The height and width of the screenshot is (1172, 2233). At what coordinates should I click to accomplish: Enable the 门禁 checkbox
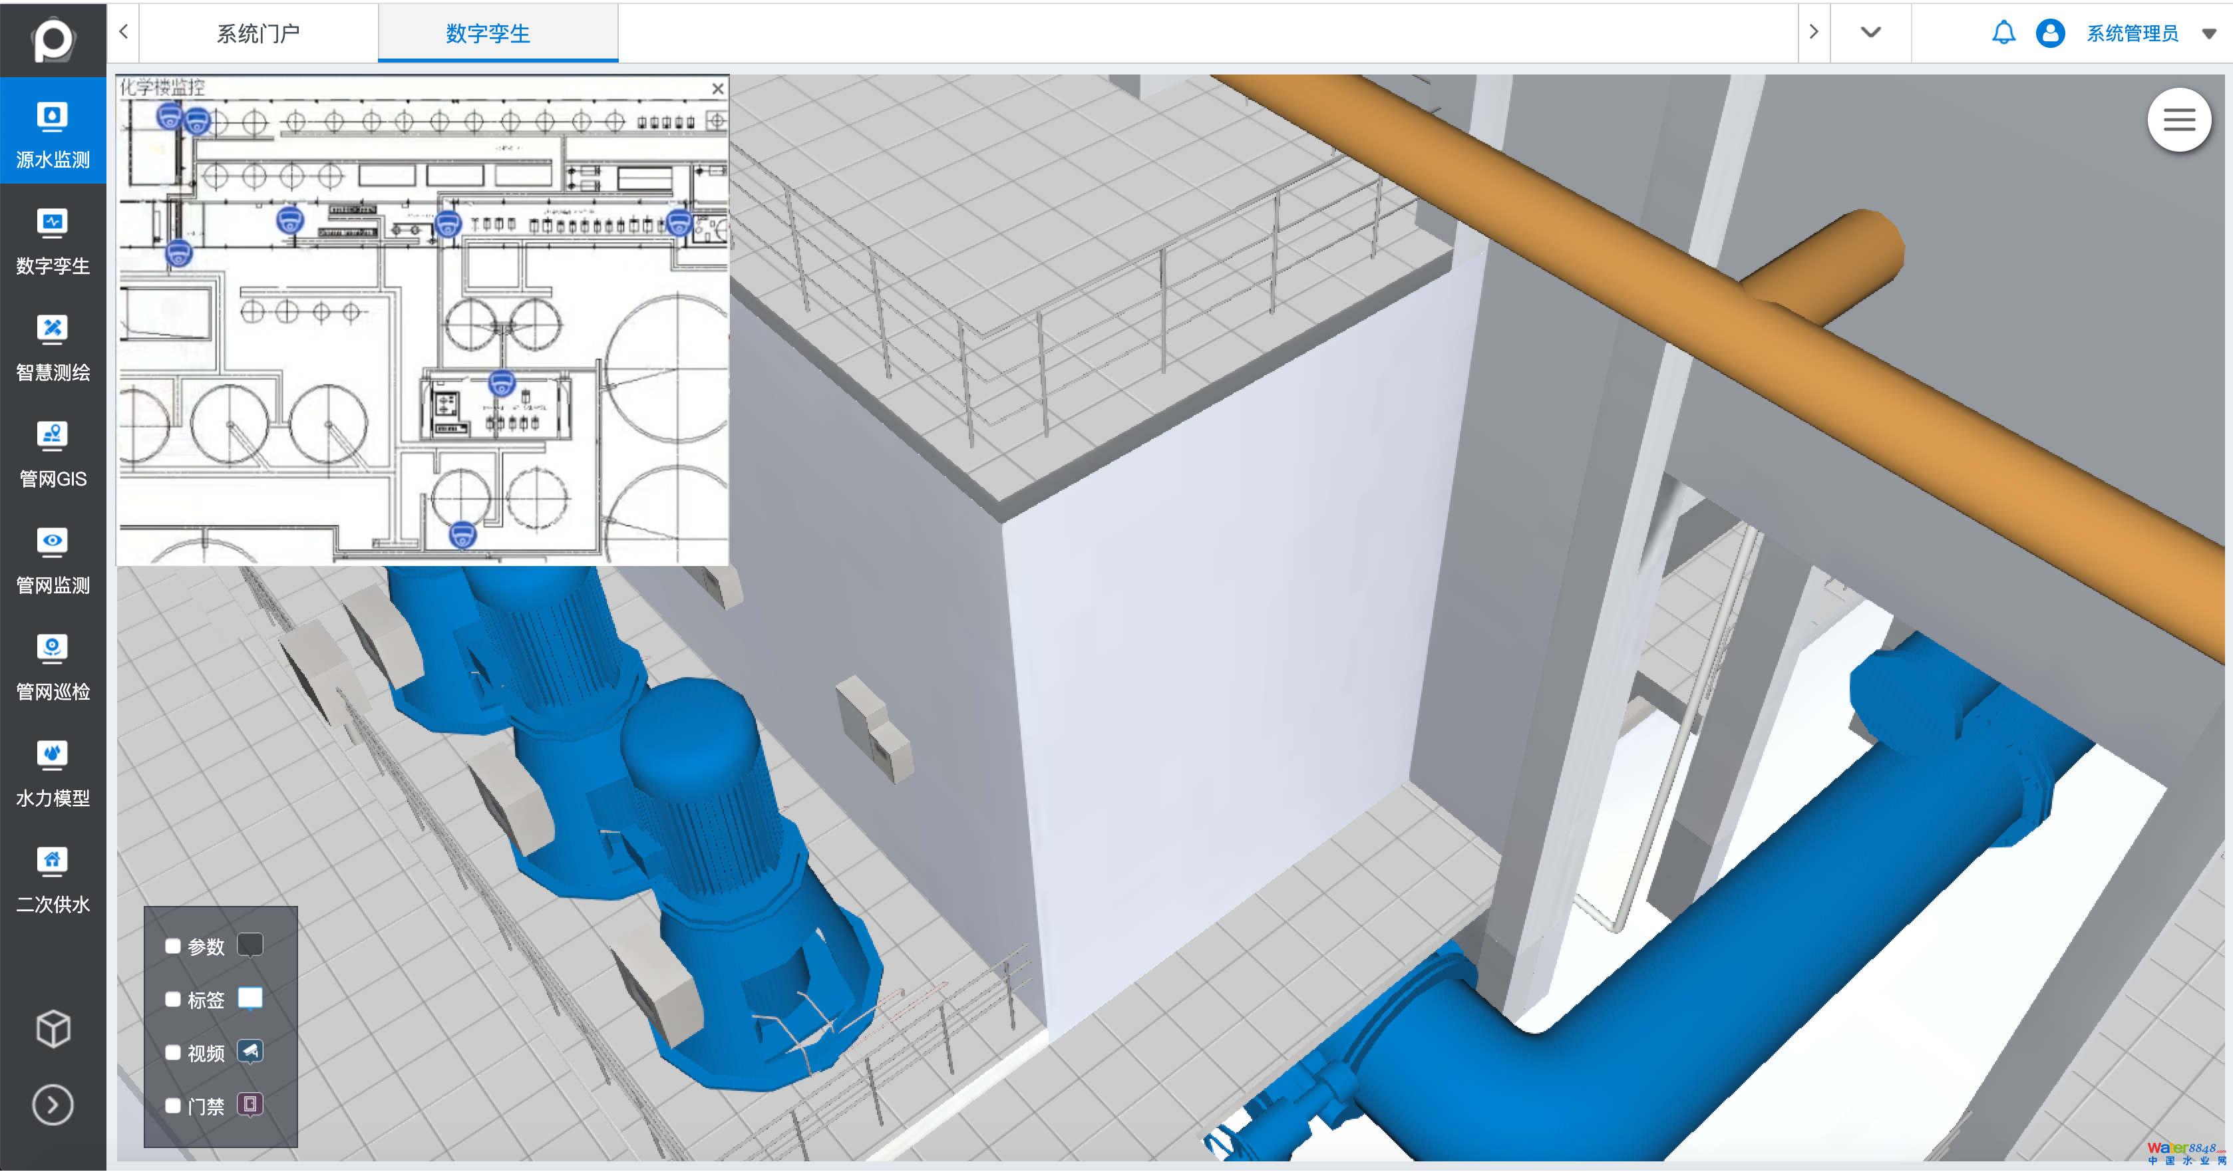172,1105
